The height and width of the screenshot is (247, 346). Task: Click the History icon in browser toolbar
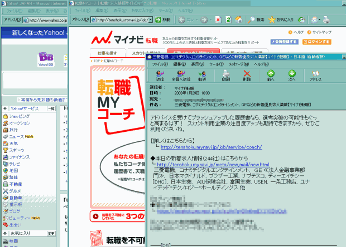pos(301,20)
